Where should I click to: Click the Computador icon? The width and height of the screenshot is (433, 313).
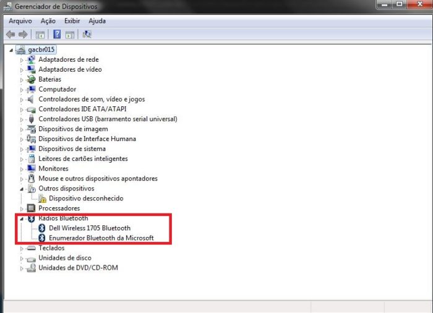(x=31, y=89)
